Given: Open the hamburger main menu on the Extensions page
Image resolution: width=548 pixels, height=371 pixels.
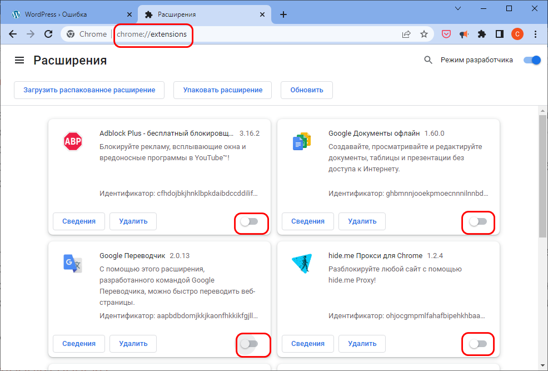Looking at the screenshot, I should coord(19,60).
